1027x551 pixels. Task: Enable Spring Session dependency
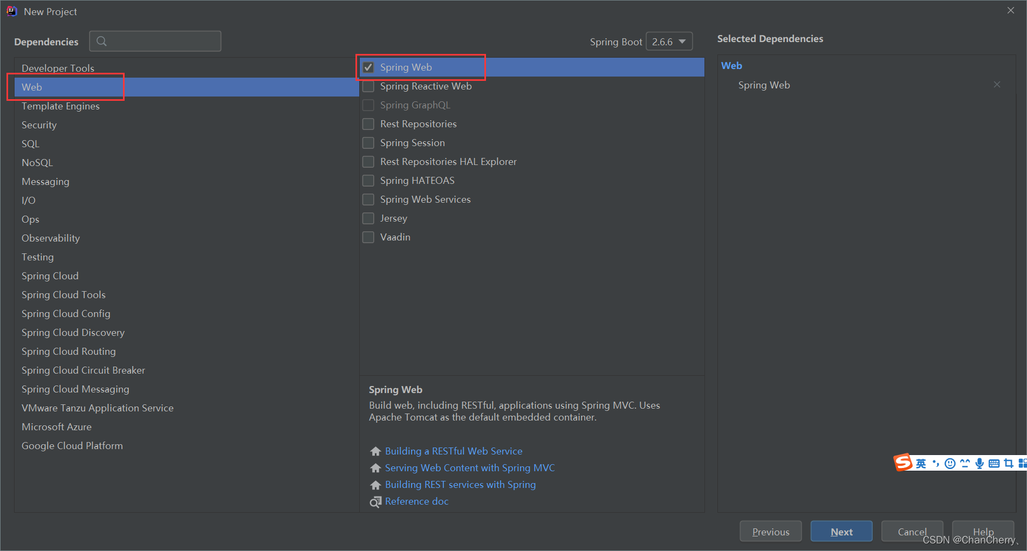pos(368,143)
